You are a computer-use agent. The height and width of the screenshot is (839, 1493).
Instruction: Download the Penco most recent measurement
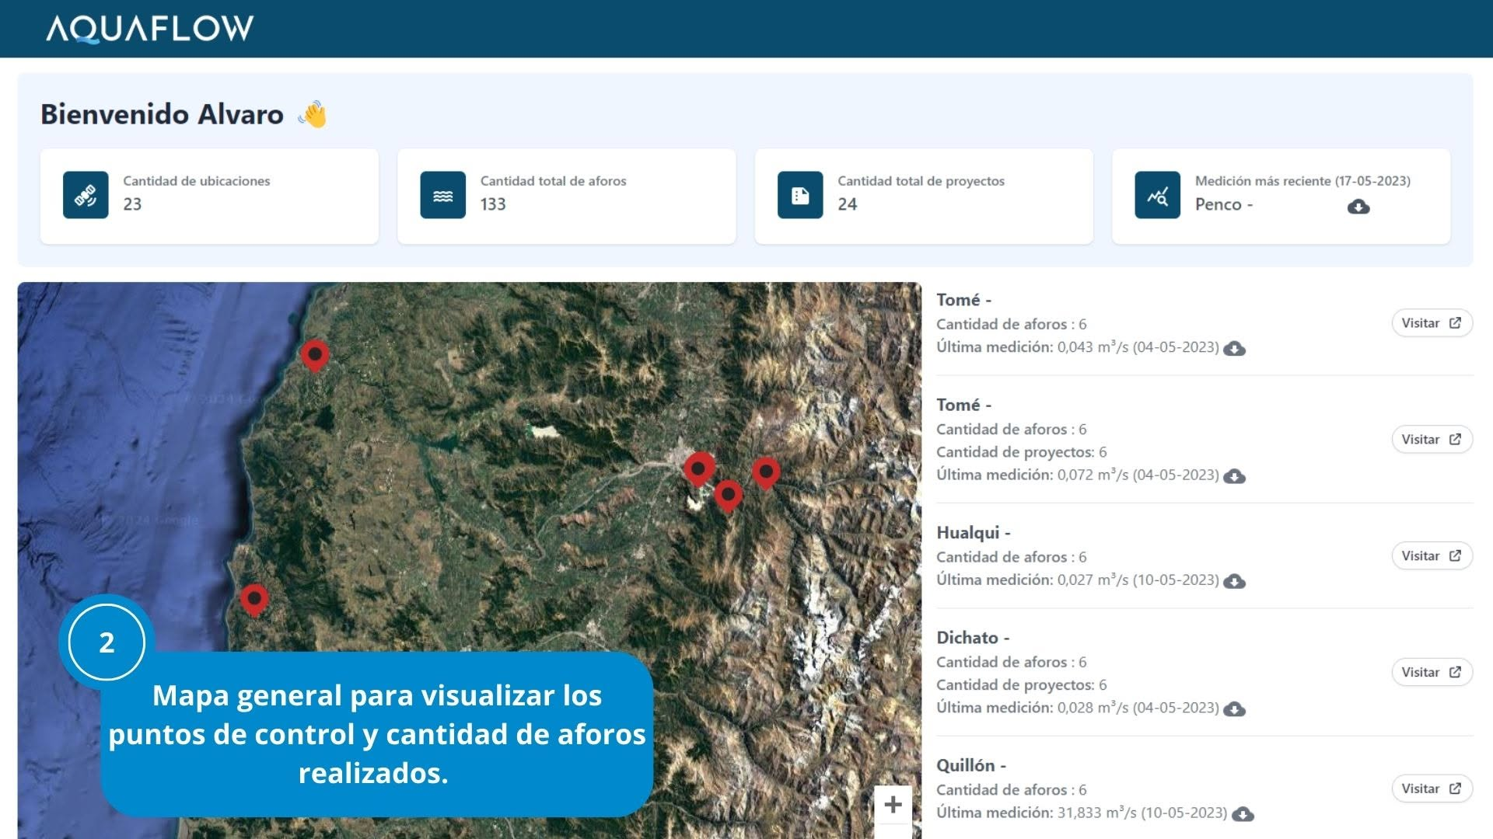[1358, 207]
